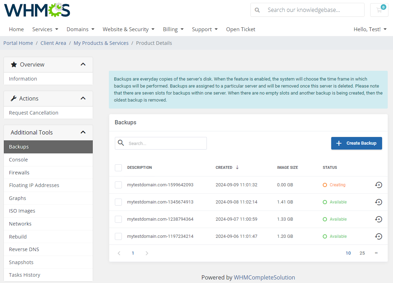
Task: Click the restore icon for the Creating backup
Action: 379,185
